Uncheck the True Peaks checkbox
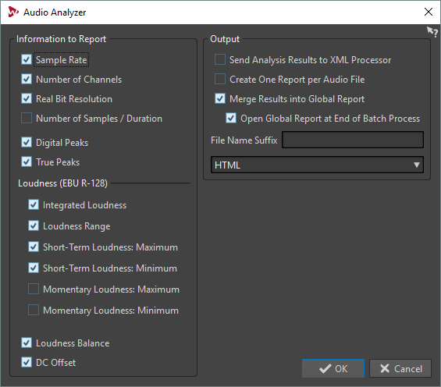441x387 pixels. (x=27, y=162)
